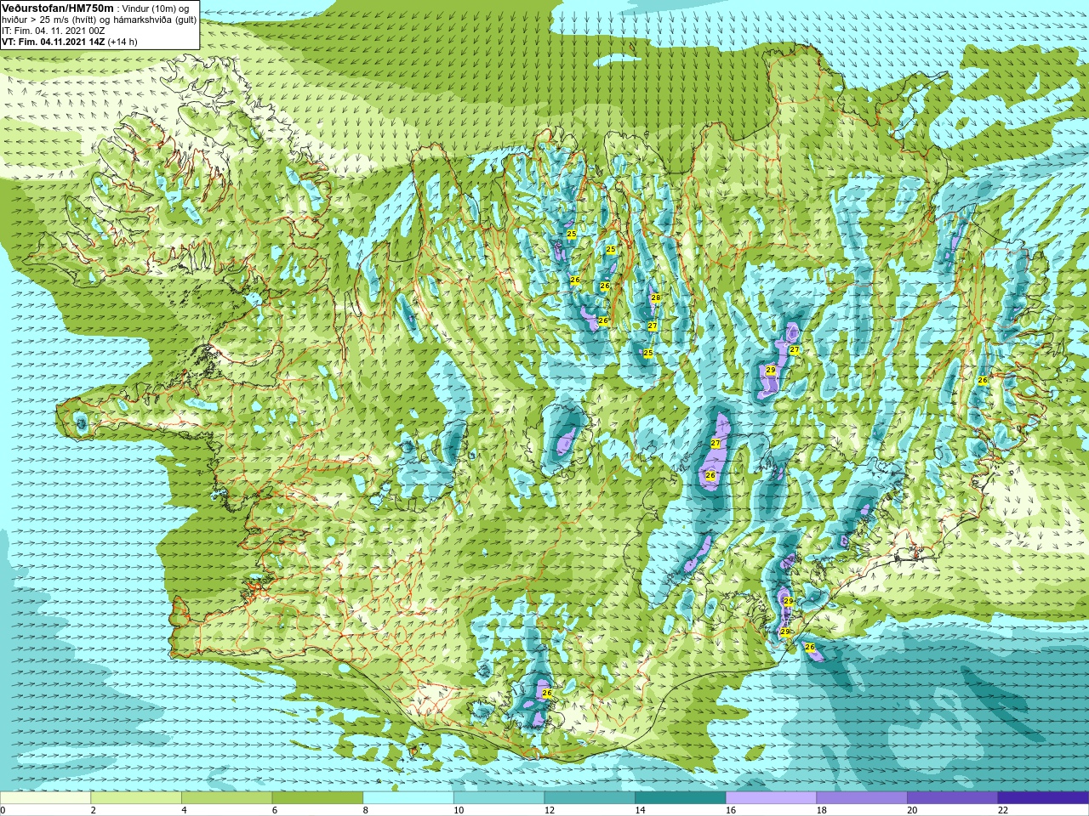
Task: Click the "6" scale number on color bar
Action: (x=275, y=810)
